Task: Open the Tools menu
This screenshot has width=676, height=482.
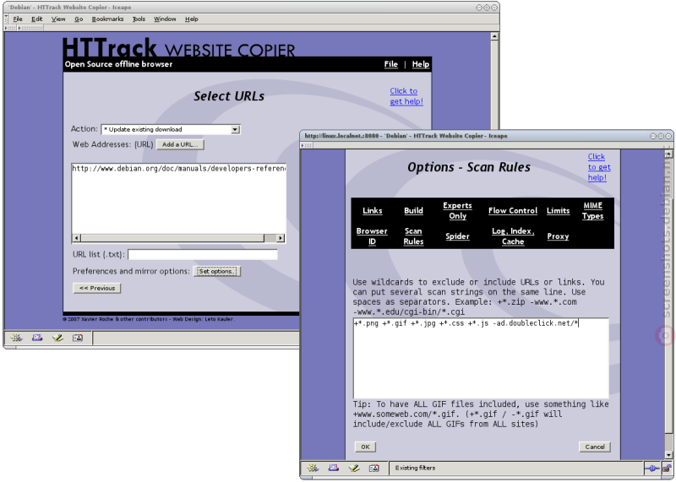Action: 139,19
